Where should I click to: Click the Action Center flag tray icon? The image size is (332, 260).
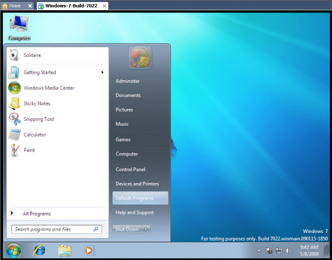click(x=269, y=251)
